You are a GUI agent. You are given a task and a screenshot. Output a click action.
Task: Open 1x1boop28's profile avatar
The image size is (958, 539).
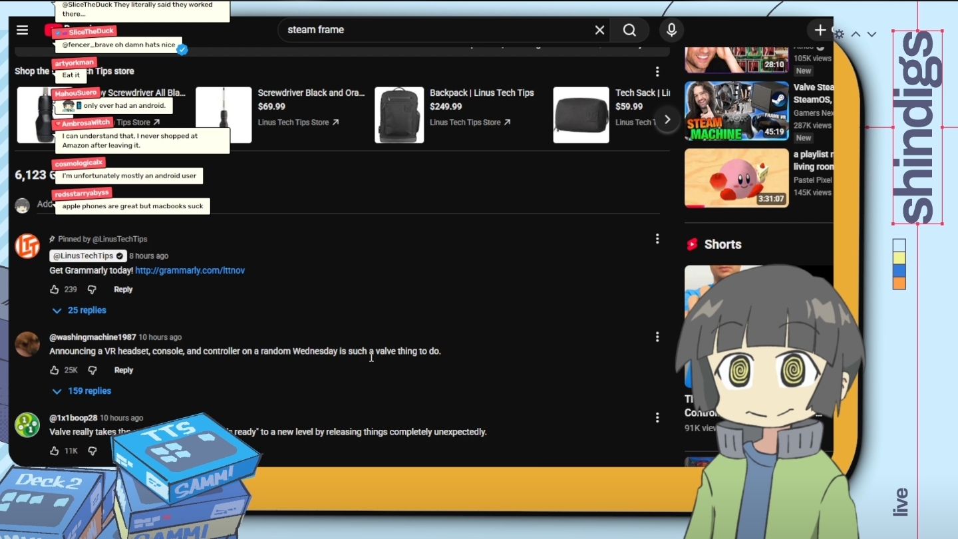coord(27,425)
